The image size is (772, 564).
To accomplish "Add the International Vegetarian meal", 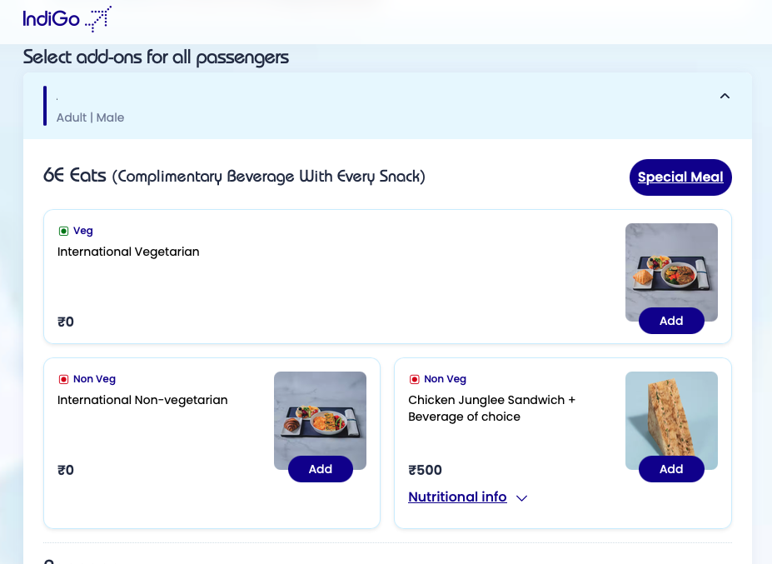I will 670,321.
